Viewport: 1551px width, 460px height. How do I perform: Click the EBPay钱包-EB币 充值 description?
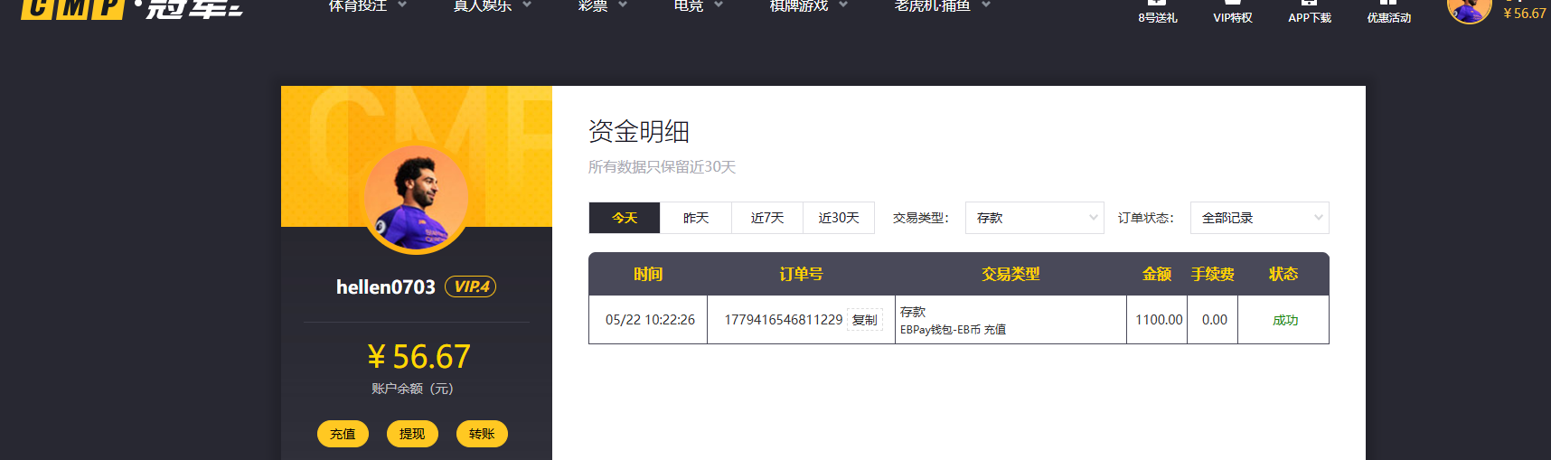tap(953, 330)
